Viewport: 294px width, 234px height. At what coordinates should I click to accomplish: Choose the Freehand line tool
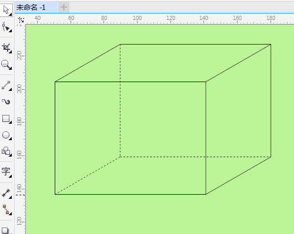pos(6,86)
